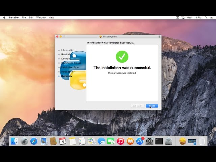This screenshot has height=162, width=216.
Task: Open Terminal from the Dock
Action: (159, 141)
